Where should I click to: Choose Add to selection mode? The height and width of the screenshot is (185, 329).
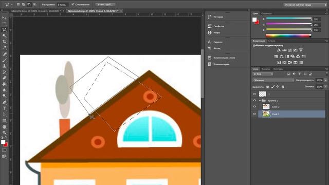[24, 5]
